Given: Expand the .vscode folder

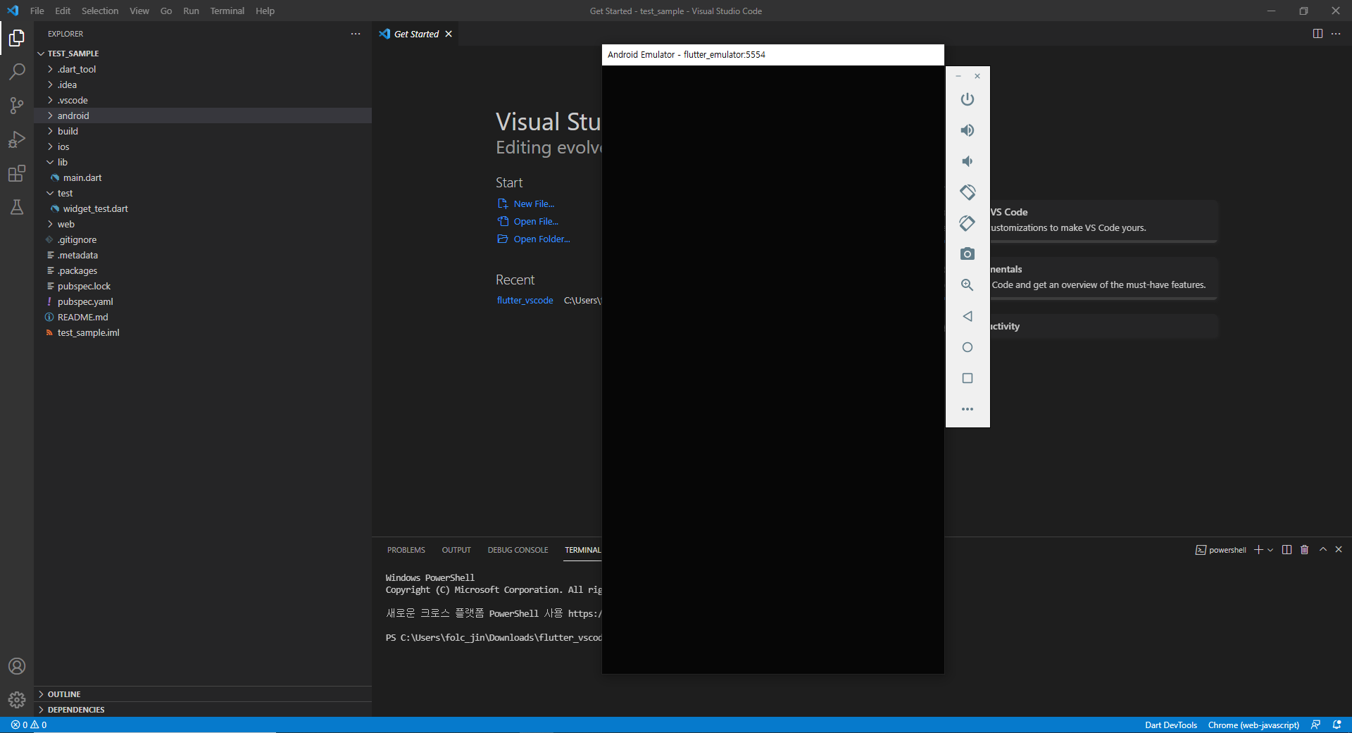Looking at the screenshot, I should tap(203, 100).
